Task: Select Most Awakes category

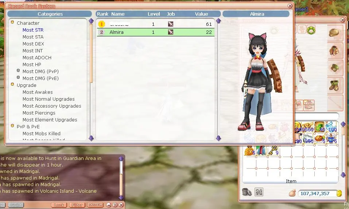Action: coord(38,92)
